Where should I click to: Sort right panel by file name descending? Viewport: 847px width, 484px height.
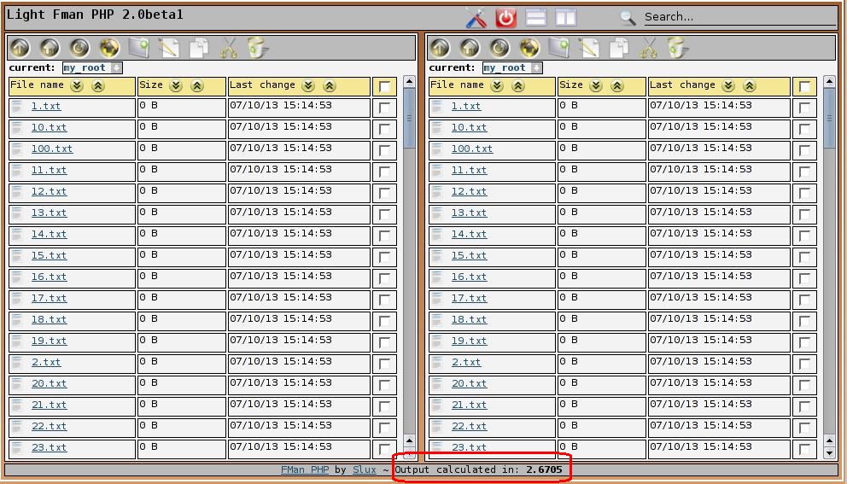[498, 86]
